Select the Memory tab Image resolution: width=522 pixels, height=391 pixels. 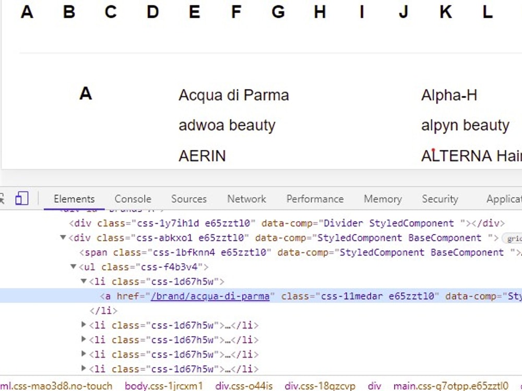pyautogui.click(x=383, y=199)
